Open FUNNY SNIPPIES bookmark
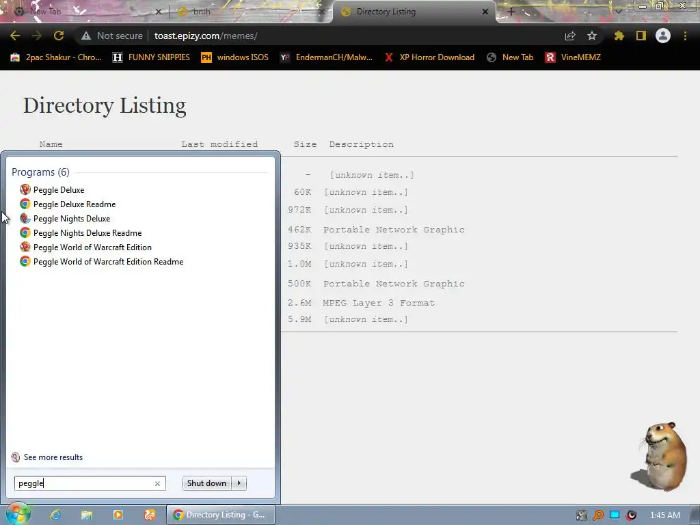Image resolution: width=700 pixels, height=525 pixels. pos(151,57)
